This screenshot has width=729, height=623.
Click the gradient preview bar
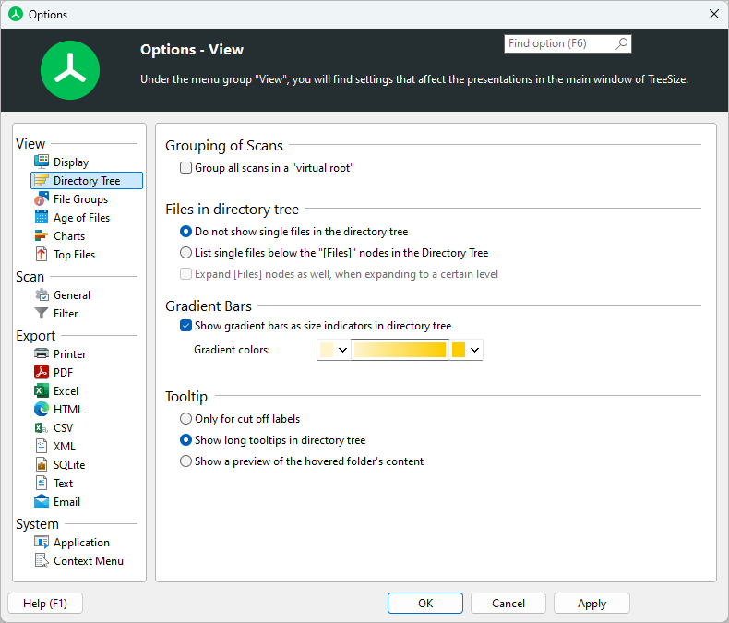click(x=400, y=350)
